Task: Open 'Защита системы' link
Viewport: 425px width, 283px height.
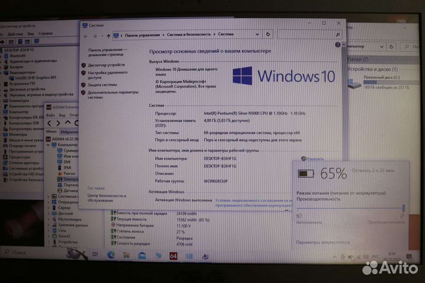Action: click(102, 85)
